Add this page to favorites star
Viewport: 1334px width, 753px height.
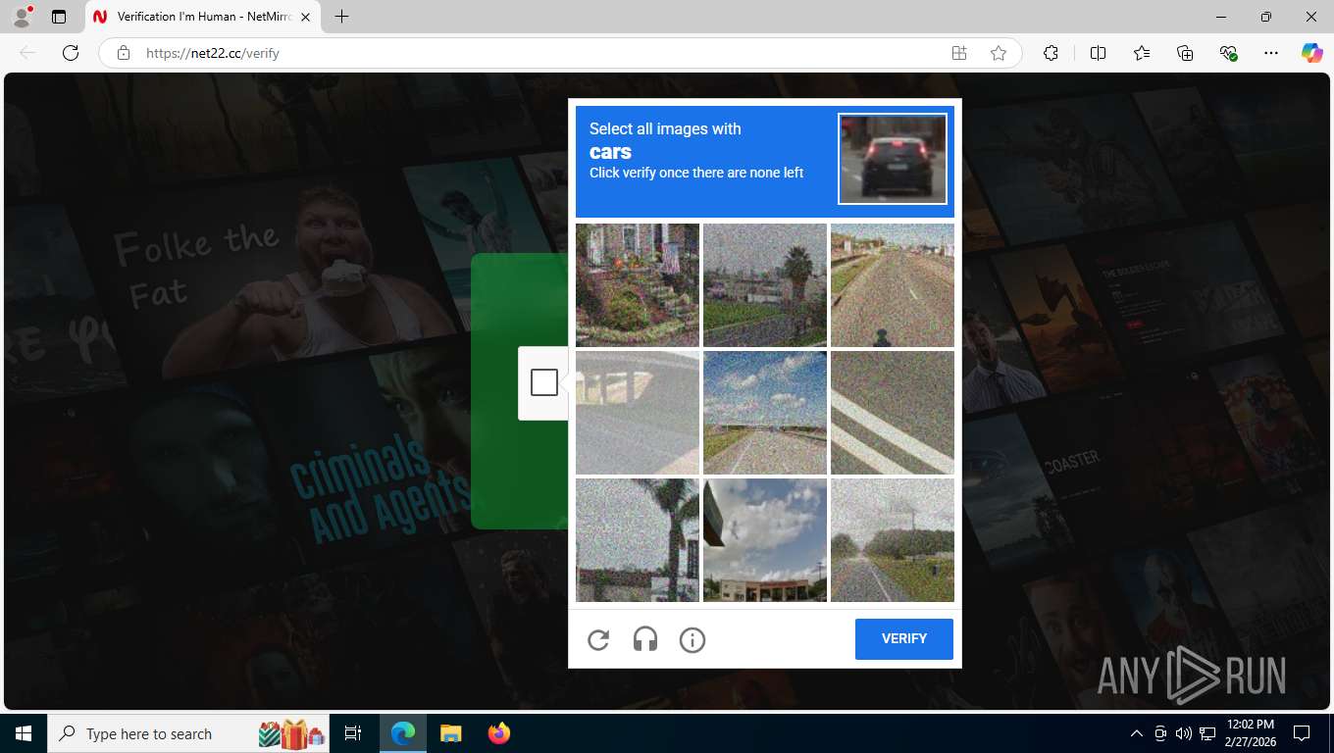[999, 53]
